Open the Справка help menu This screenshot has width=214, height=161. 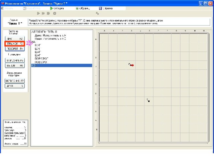[106, 8]
